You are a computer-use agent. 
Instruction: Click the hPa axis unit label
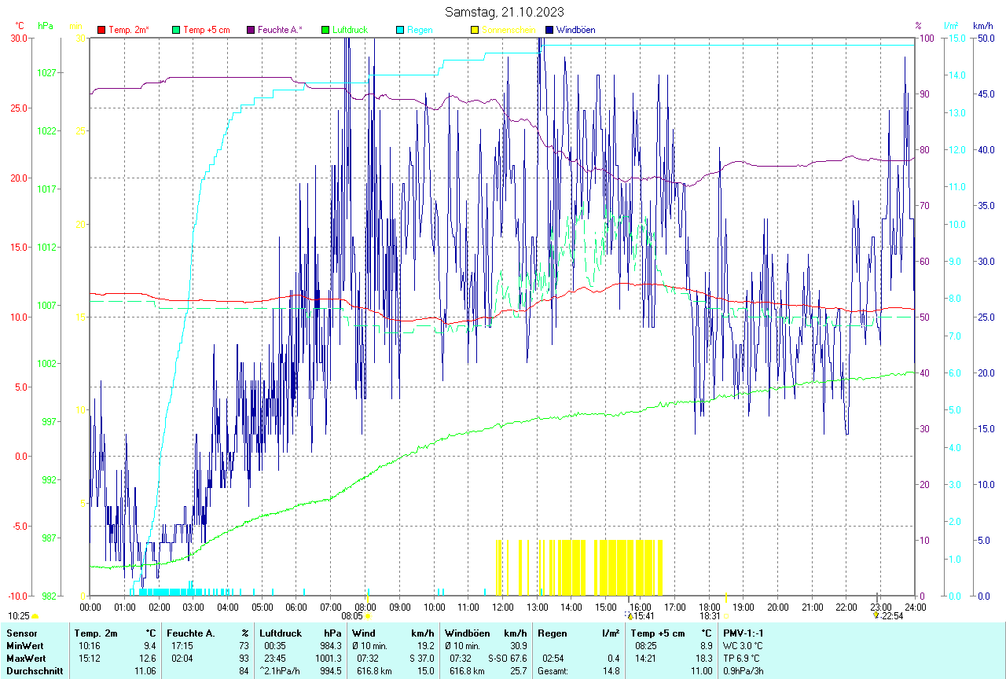click(x=46, y=26)
